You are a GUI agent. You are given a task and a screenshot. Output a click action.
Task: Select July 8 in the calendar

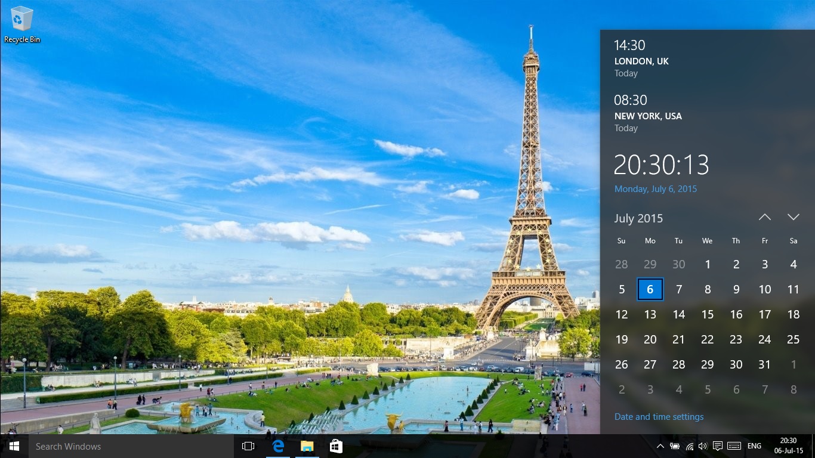pos(708,290)
